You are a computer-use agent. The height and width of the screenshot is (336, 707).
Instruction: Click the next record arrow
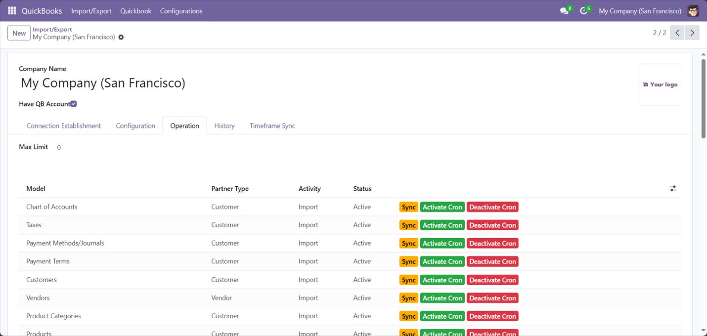[x=692, y=33]
